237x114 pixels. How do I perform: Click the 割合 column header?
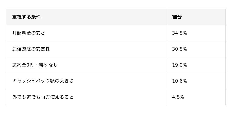coord(196,17)
